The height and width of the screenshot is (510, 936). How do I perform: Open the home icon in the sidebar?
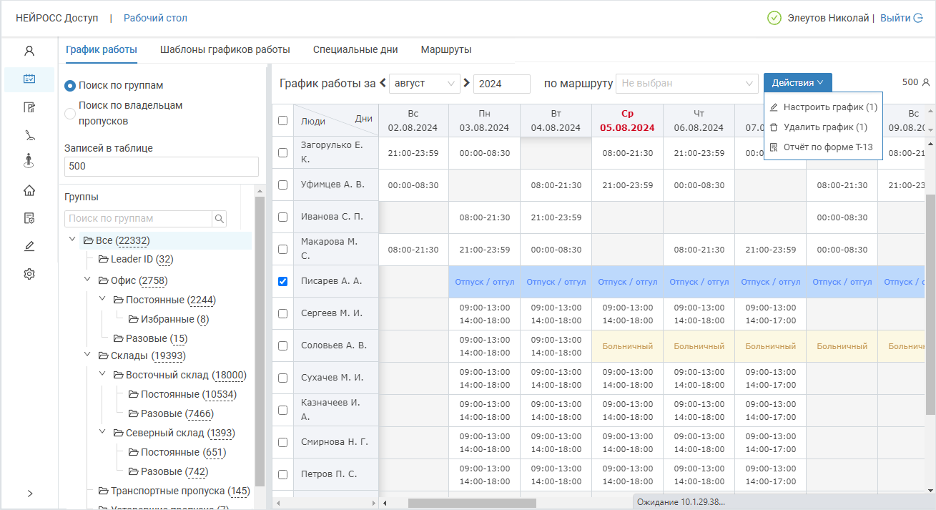click(29, 190)
